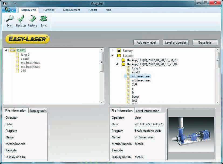The width and height of the screenshot is (223, 164).
Task: Click operator value 'User'
Action: pyautogui.click(x=138, y=118)
